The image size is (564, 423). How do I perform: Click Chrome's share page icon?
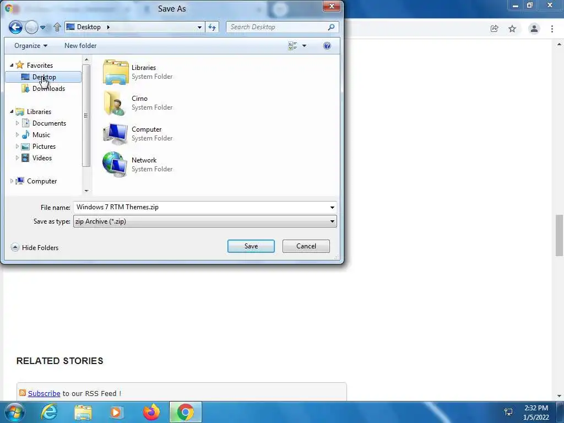[494, 29]
